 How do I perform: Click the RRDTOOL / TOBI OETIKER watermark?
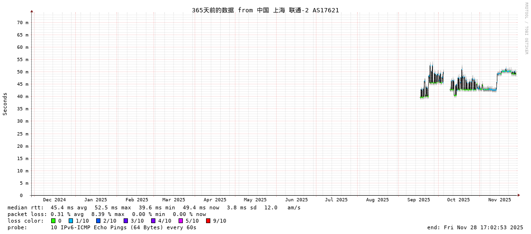[526, 28]
